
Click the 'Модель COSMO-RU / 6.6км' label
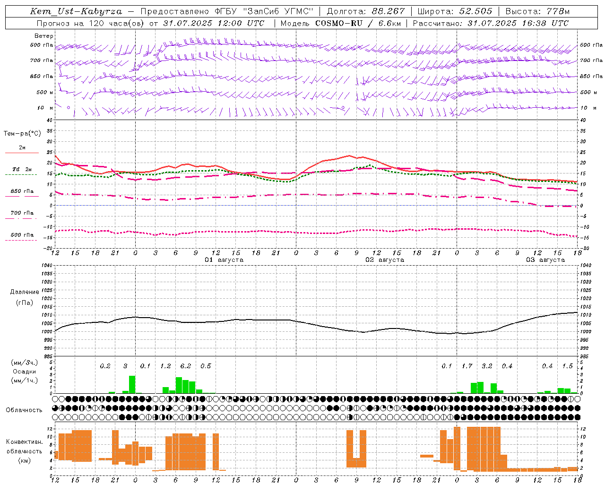(x=341, y=23)
